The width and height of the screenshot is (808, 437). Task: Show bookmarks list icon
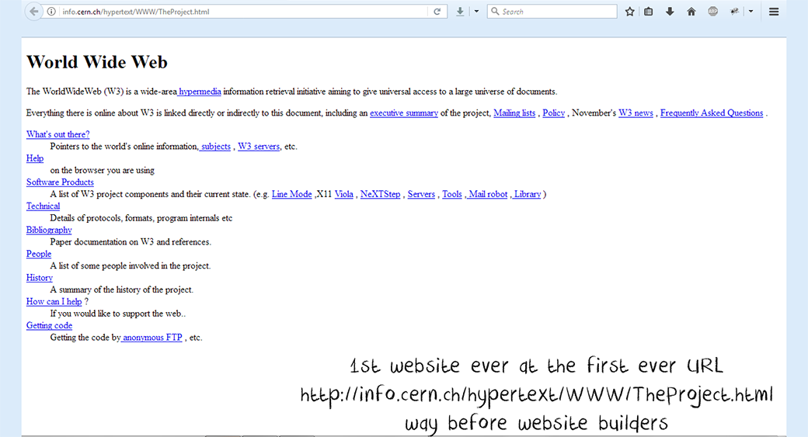(649, 12)
